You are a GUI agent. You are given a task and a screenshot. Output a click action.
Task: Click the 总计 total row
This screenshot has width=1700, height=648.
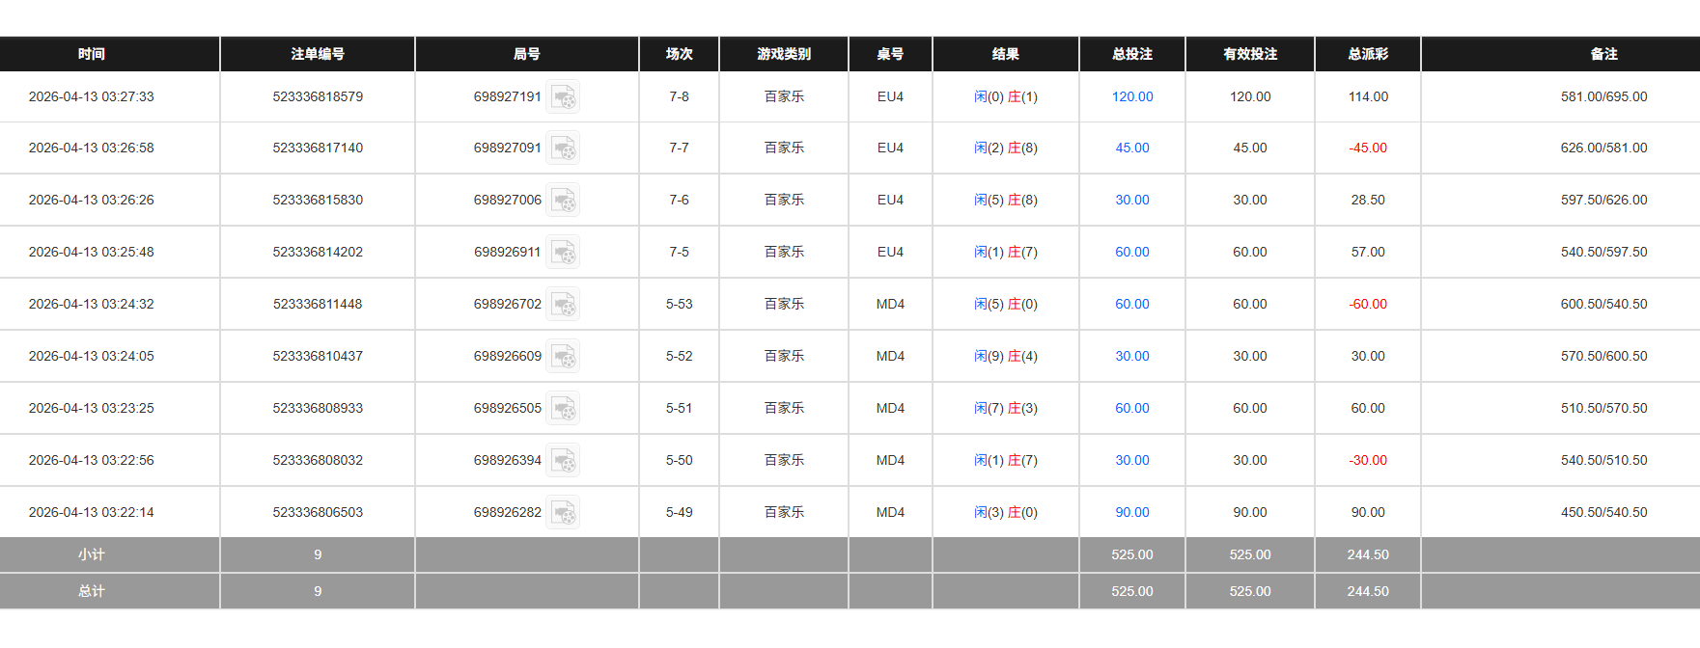92,591
